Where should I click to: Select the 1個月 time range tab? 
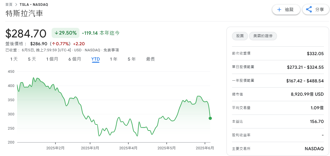(52, 59)
